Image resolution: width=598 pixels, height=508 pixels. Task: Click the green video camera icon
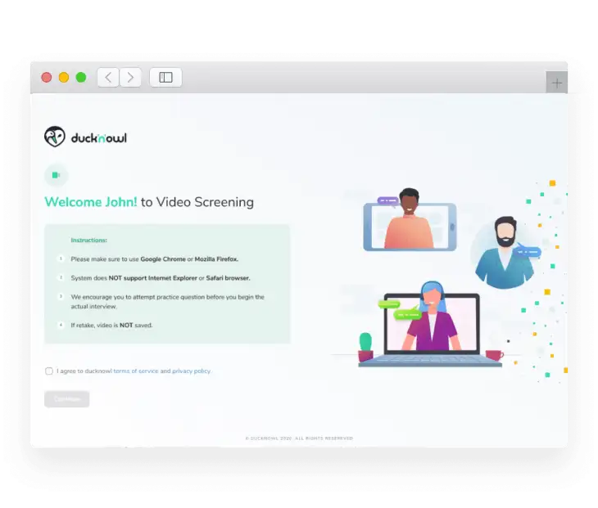pos(56,175)
